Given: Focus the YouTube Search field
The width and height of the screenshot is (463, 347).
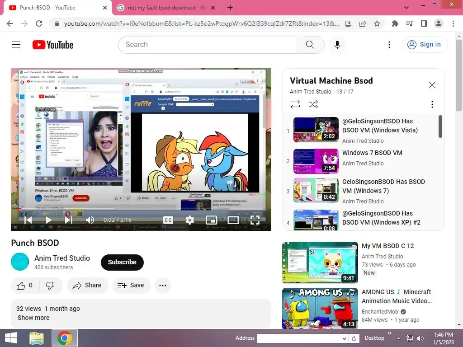Looking at the screenshot, I should click(x=207, y=45).
